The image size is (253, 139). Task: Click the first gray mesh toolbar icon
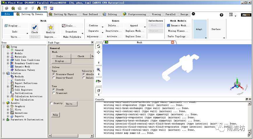click(x=7, y=8)
